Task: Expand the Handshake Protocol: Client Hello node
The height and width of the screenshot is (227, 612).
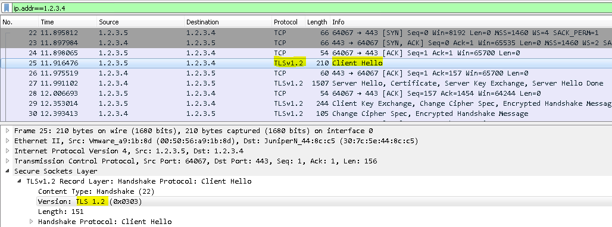Action: pyautogui.click(x=31, y=222)
